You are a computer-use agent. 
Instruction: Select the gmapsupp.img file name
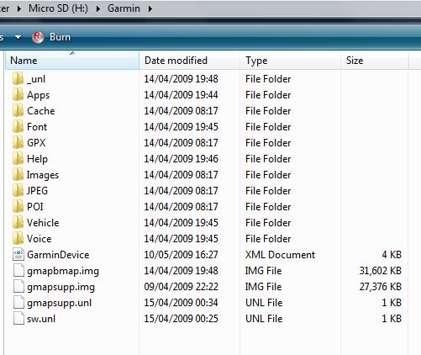point(61,287)
